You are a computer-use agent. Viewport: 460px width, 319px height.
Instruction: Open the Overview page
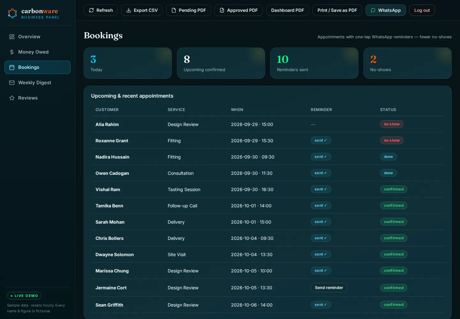(38, 37)
